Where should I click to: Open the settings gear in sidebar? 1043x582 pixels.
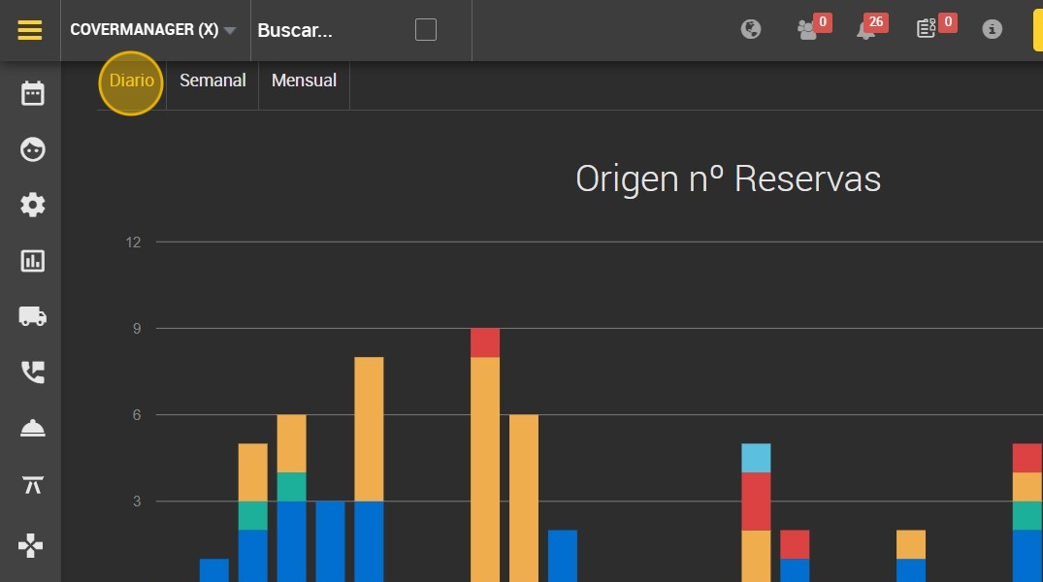33,205
